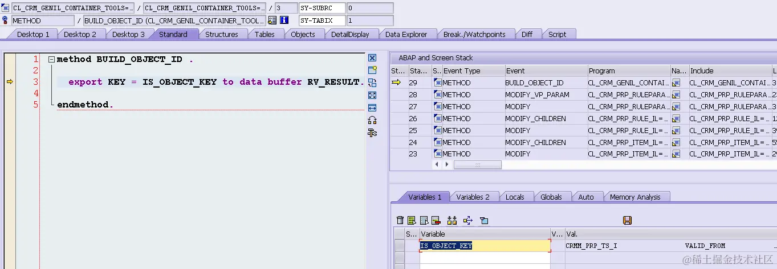Click the Variable column header
The image size is (777, 269).
pyautogui.click(x=485, y=234)
